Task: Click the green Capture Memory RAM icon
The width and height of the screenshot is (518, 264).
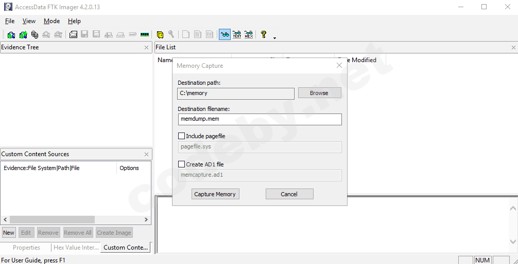Action: (144, 34)
